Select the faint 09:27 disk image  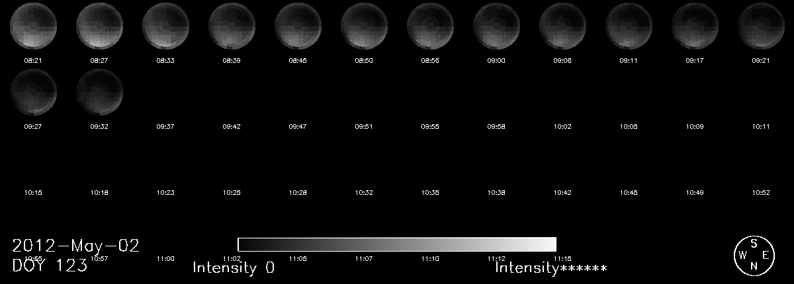(33, 92)
